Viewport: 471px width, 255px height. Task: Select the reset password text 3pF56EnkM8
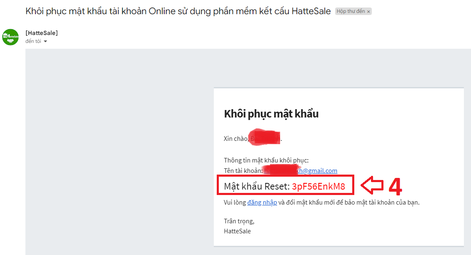pos(318,187)
